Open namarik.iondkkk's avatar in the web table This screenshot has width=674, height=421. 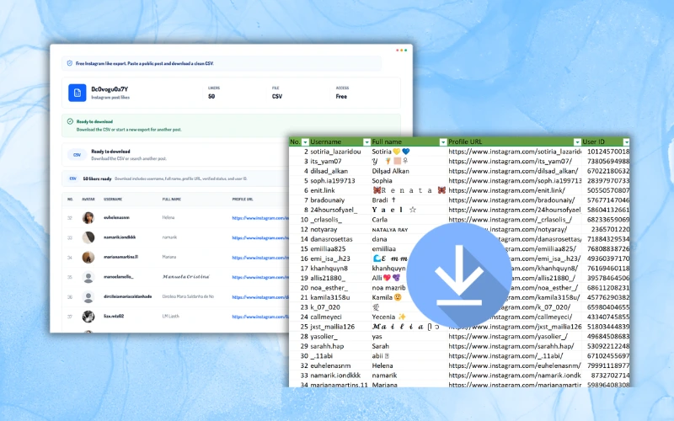(x=88, y=237)
